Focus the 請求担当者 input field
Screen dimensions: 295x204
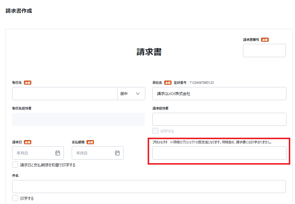[219, 119]
